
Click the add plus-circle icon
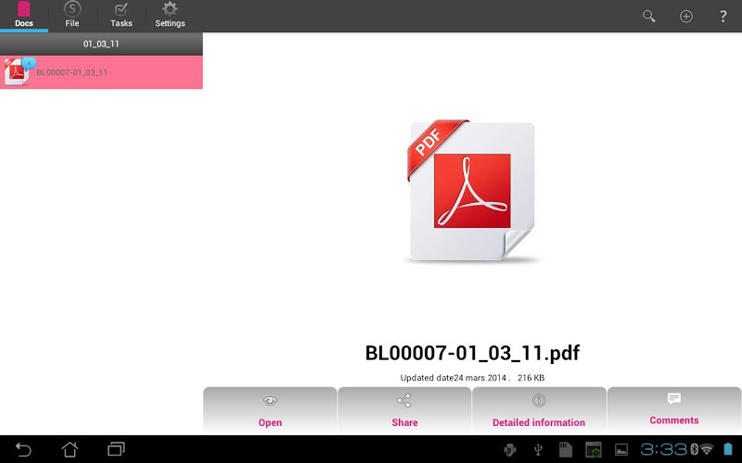(x=686, y=17)
